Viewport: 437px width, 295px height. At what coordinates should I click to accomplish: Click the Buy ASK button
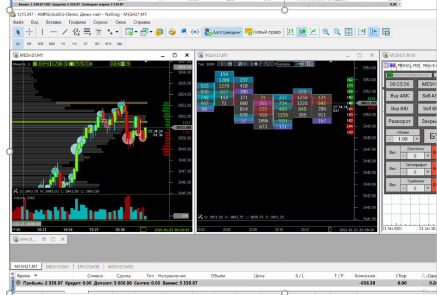399,96
